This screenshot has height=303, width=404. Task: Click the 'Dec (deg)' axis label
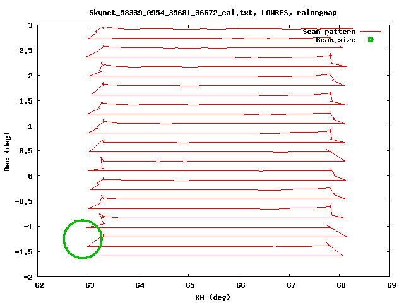pyautogui.click(x=7, y=151)
